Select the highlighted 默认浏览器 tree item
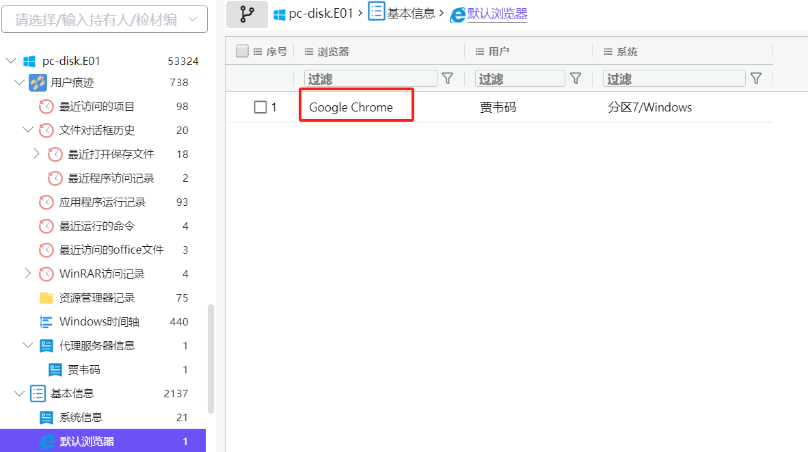808x452 pixels. [103, 441]
